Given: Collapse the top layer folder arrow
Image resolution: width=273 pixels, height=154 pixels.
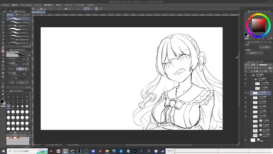Looking at the screenshot, I should pyautogui.click(x=251, y=75).
